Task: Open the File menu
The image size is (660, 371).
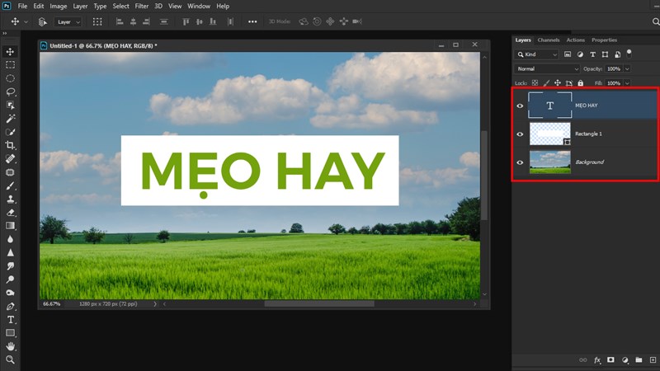Action: (x=22, y=7)
